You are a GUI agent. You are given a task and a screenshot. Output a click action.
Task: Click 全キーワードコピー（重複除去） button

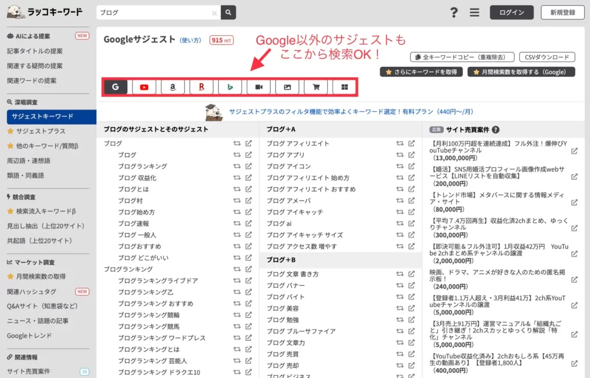(x=462, y=57)
